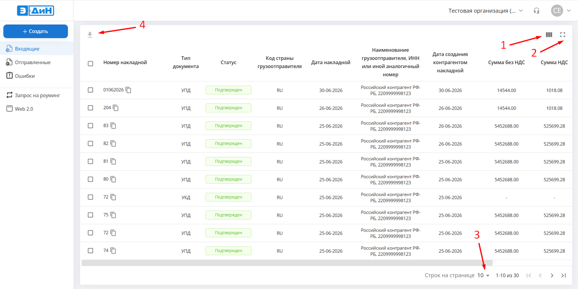
Task: Copy invoice number 204
Action: pyautogui.click(x=116, y=108)
